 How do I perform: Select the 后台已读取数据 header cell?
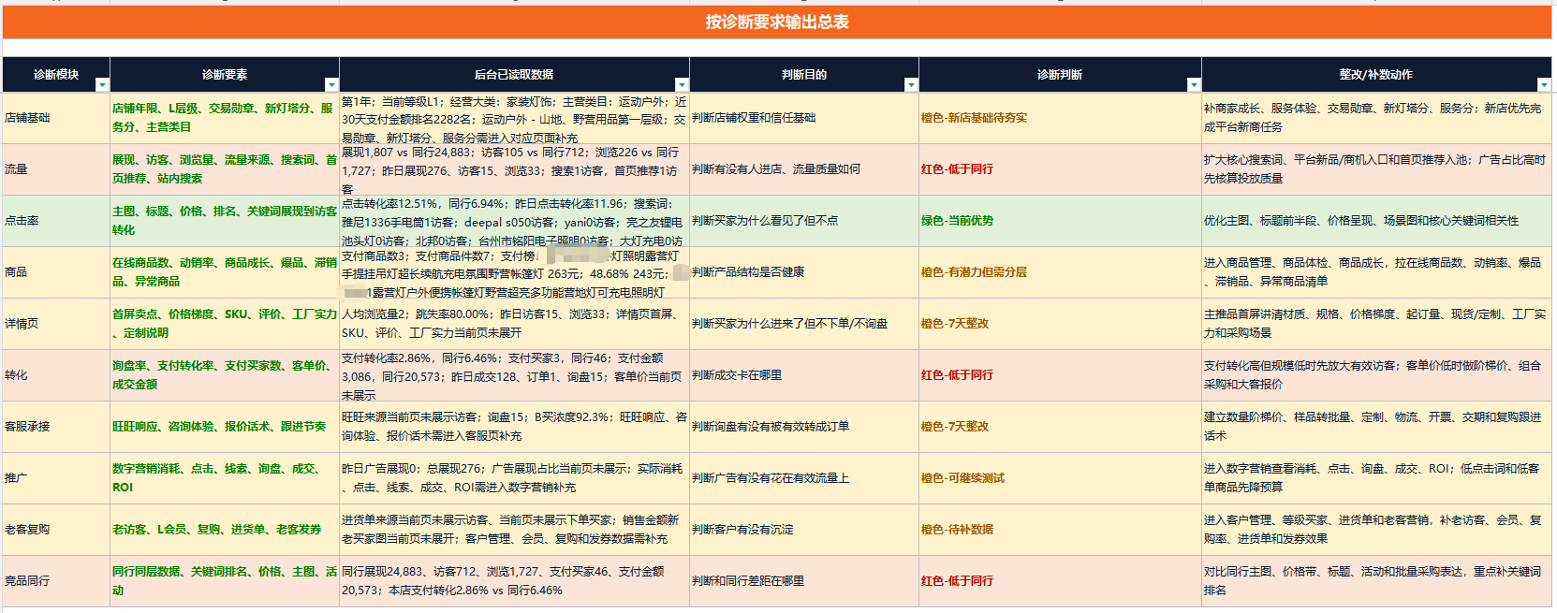514,75
